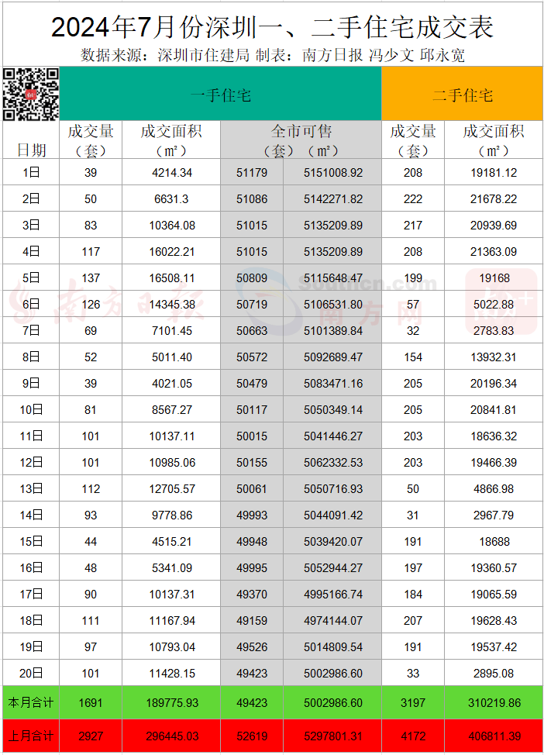Select cell 18688 in the 15日 row
This screenshot has height=755, width=544.
click(x=494, y=542)
